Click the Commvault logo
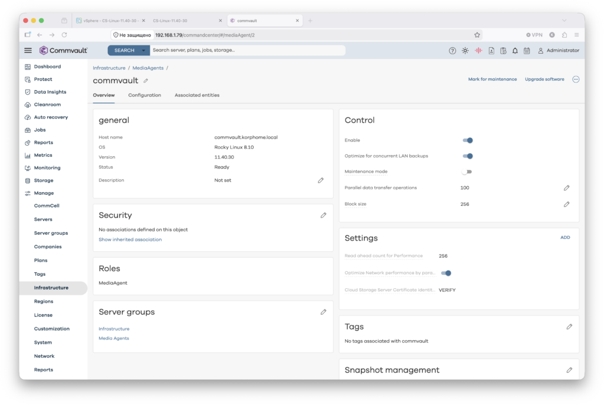 pos(64,51)
